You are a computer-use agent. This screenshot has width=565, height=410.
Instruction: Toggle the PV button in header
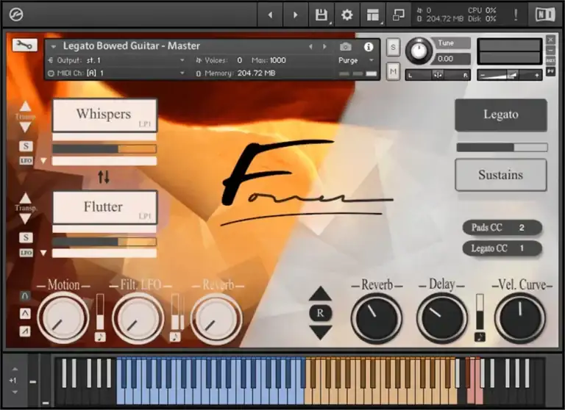[550, 71]
